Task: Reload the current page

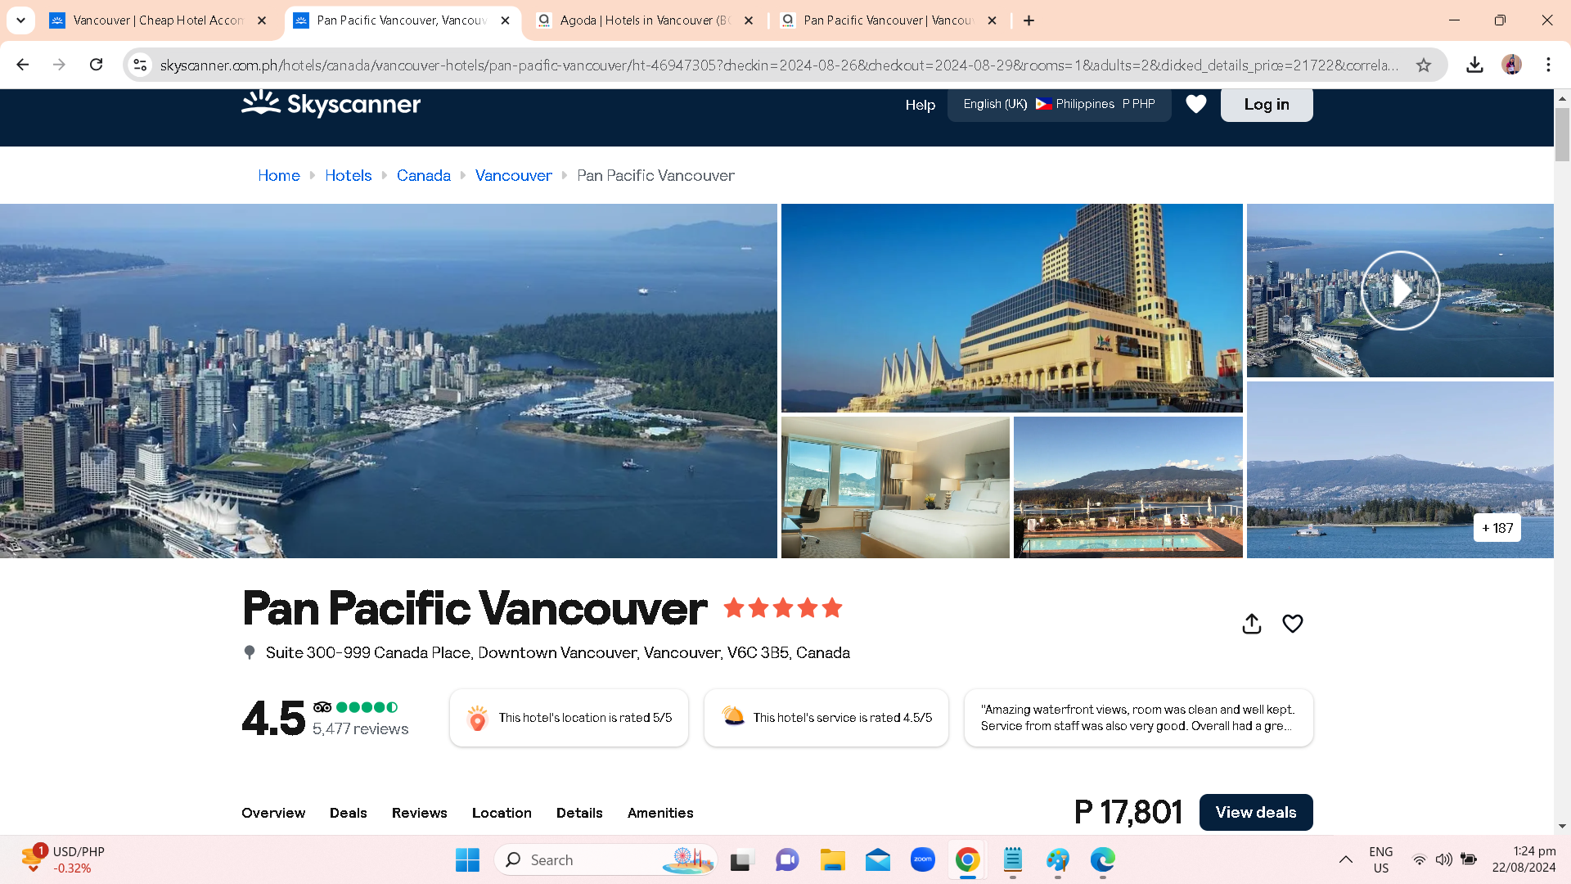Action: click(96, 65)
